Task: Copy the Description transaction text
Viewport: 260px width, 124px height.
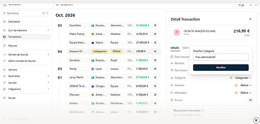Action: 203,111
